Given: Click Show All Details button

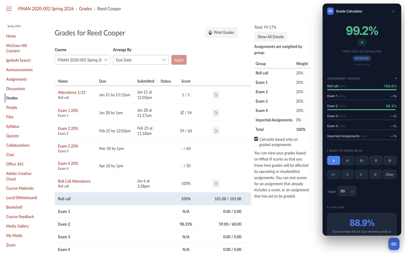Looking at the screenshot, I should click(271, 37).
